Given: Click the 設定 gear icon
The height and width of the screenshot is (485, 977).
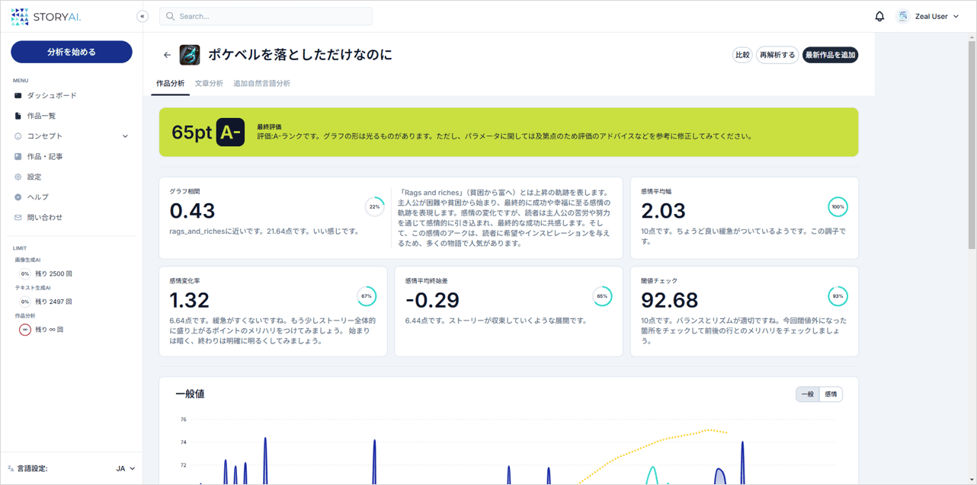Looking at the screenshot, I should click(18, 177).
